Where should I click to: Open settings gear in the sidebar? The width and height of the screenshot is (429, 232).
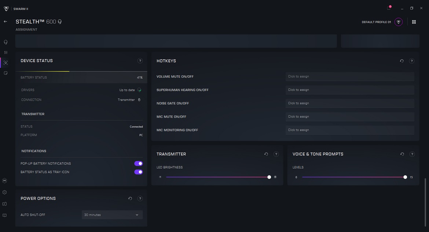tap(5, 192)
